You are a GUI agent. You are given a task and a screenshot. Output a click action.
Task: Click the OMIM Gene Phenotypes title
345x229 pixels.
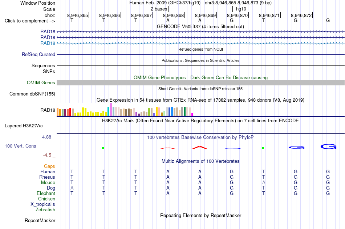(x=200, y=77)
